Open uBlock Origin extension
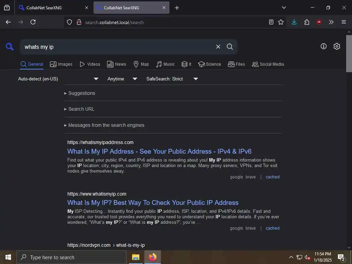 click(319, 22)
